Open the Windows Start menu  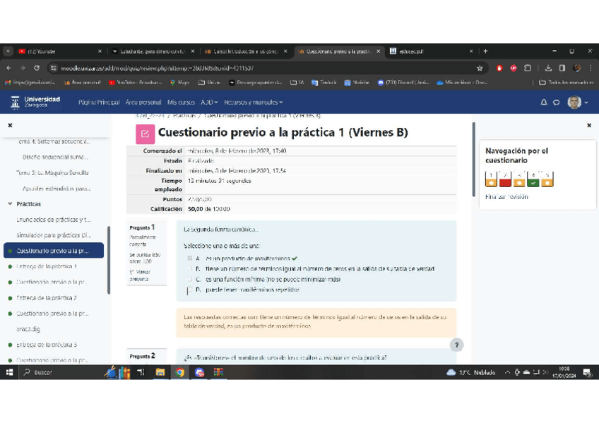coord(10,372)
